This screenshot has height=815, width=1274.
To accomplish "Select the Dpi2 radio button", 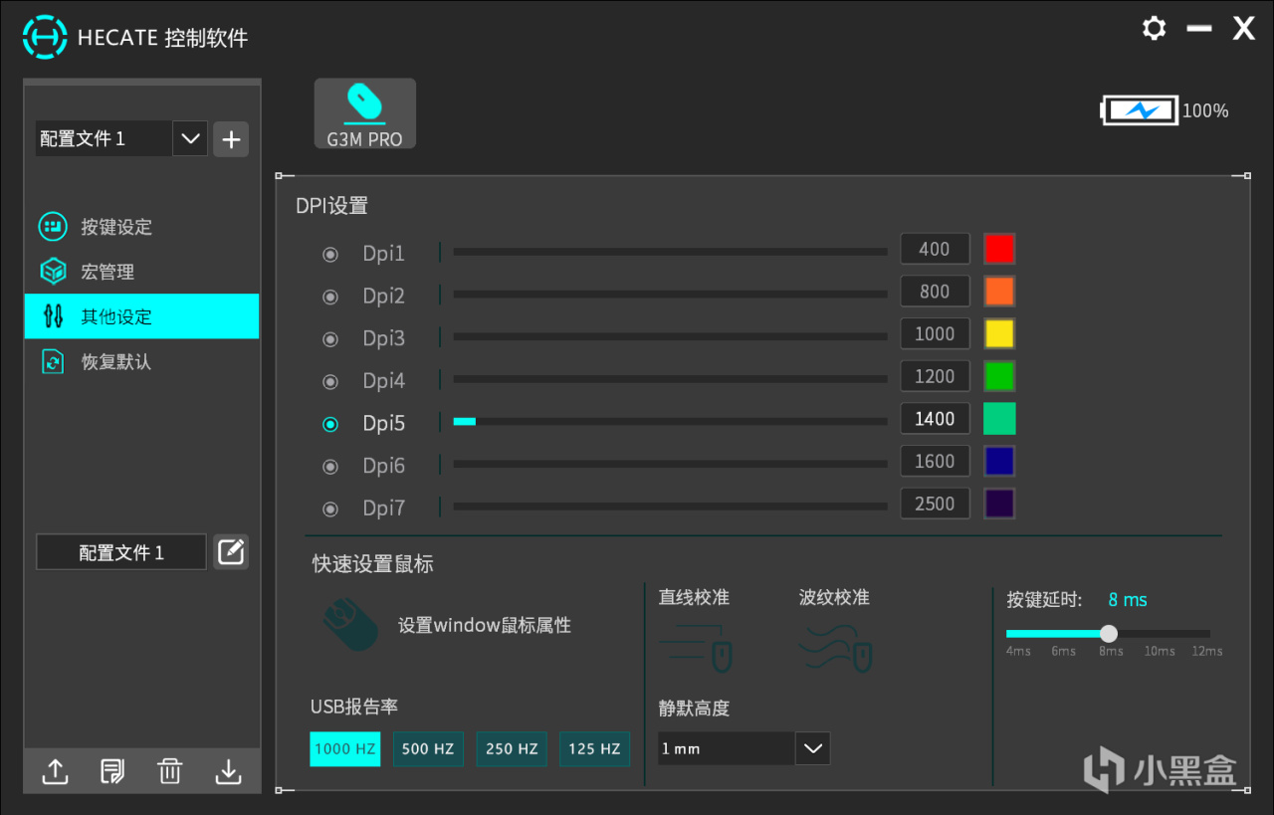I will [x=330, y=297].
